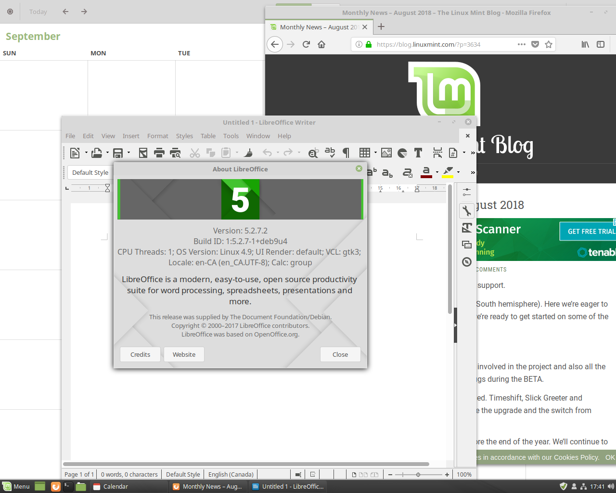Click the Spelling check icon
This screenshot has height=493, width=616.
[x=330, y=153]
